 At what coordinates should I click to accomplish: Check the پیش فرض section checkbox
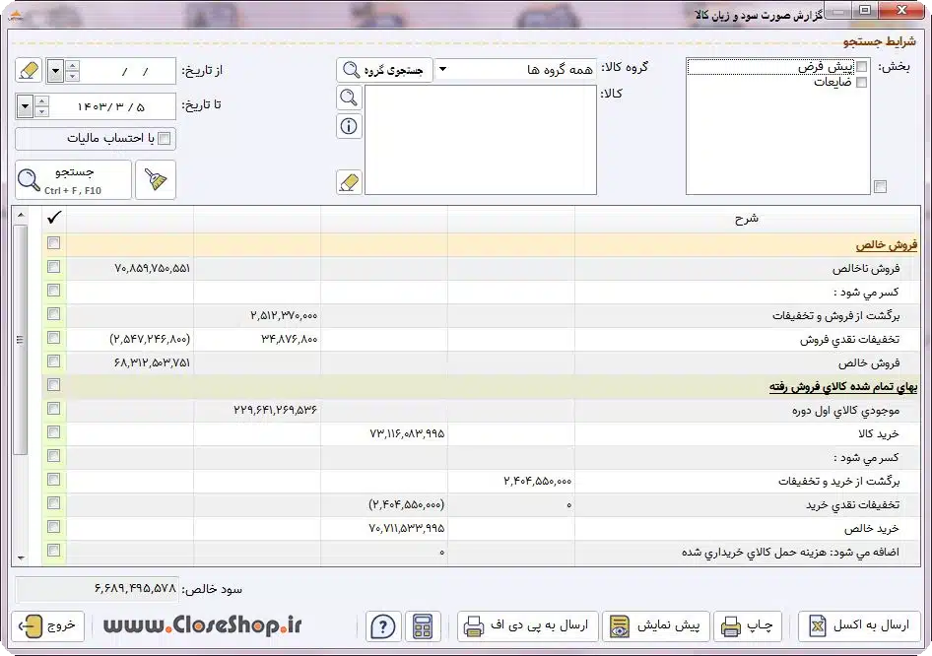point(861,67)
